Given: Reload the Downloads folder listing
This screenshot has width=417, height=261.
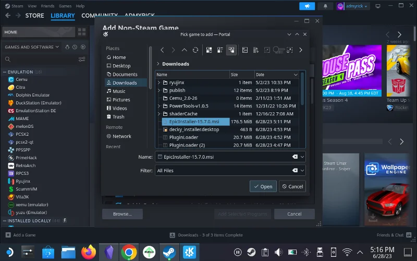Looking at the screenshot, I should [x=195, y=50].
